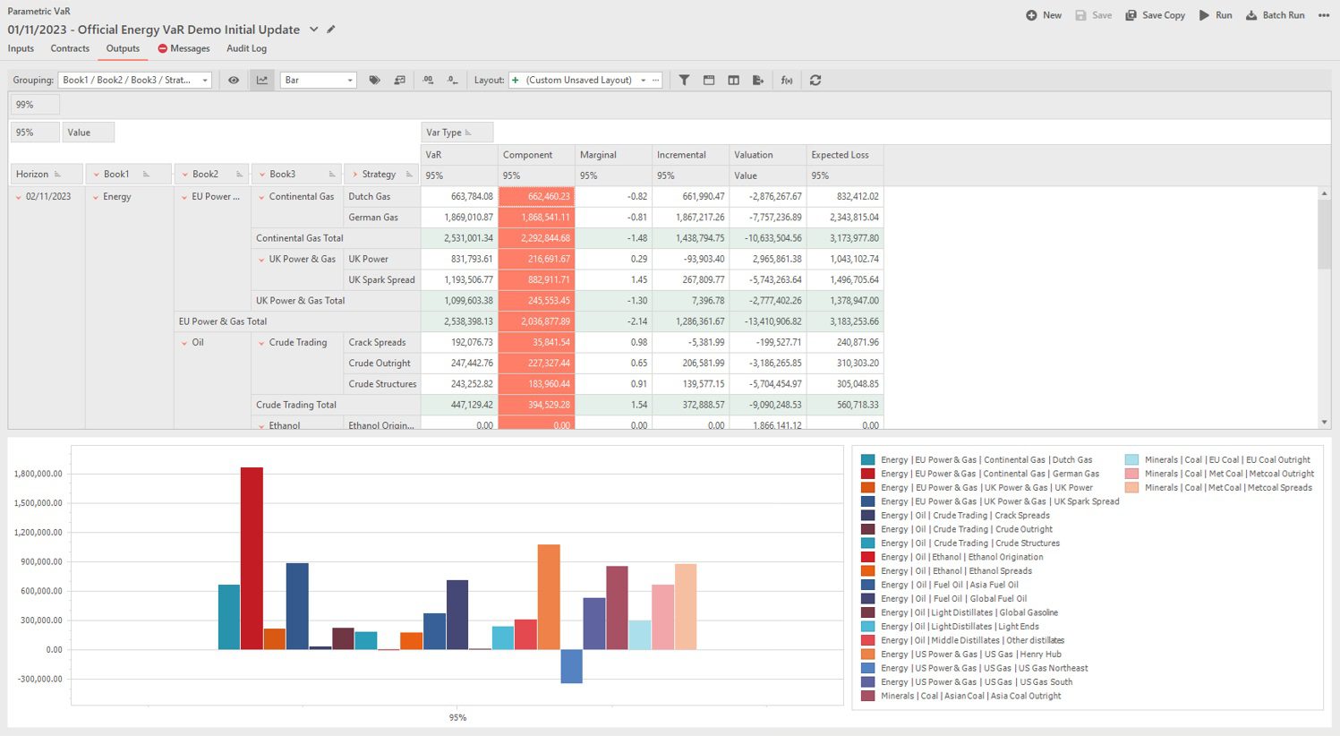Click the decrease decimals icon
The width and height of the screenshot is (1340, 736).
[453, 80]
